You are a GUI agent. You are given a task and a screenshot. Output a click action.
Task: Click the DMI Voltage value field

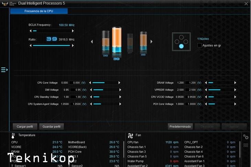(x=75, y=90)
